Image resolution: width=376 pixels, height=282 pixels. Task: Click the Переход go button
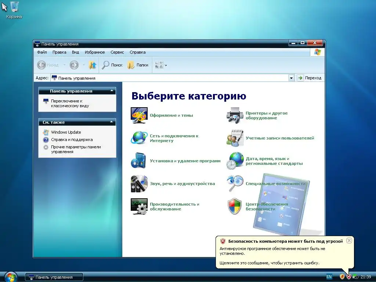pyautogui.click(x=309, y=78)
